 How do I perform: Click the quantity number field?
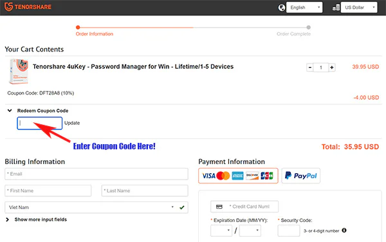[x=321, y=68]
